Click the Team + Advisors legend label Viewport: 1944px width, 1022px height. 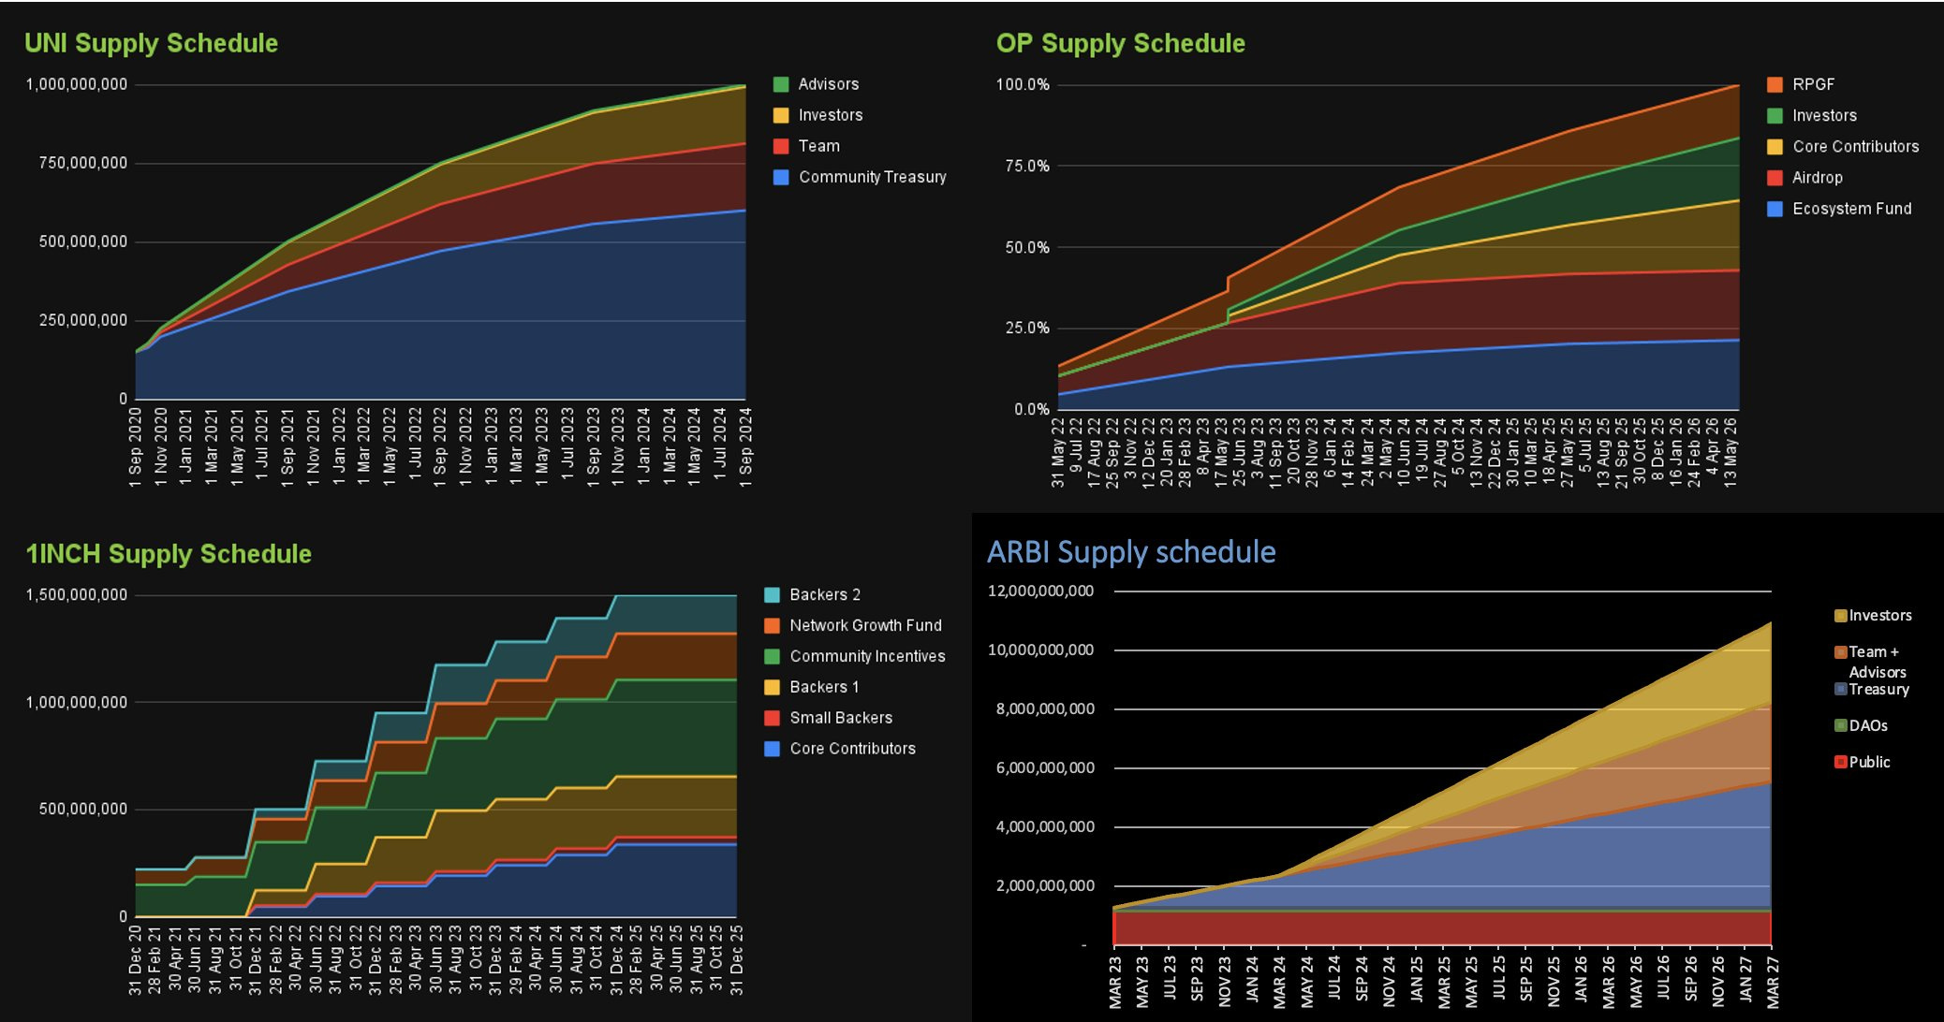tap(1878, 662)
